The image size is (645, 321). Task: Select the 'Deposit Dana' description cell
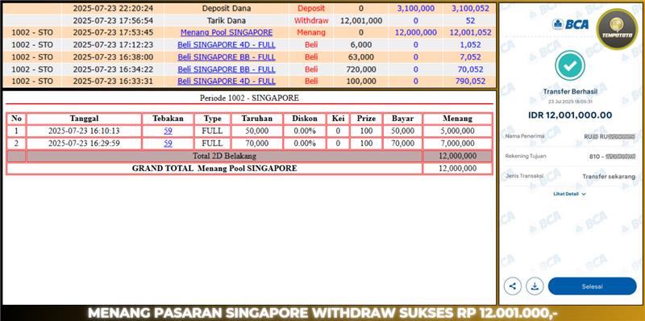(x=227, y=8)
